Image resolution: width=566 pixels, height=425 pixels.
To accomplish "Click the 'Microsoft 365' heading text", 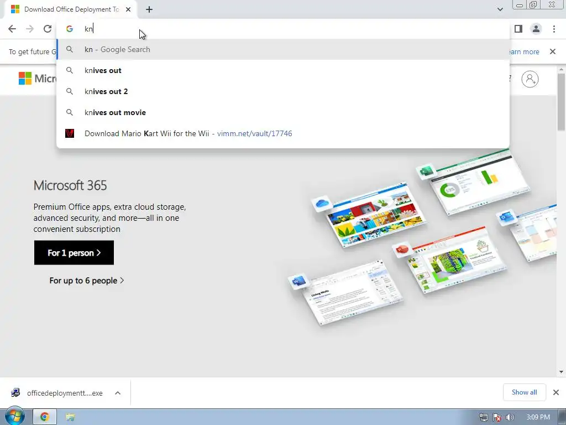I will 70,185.
